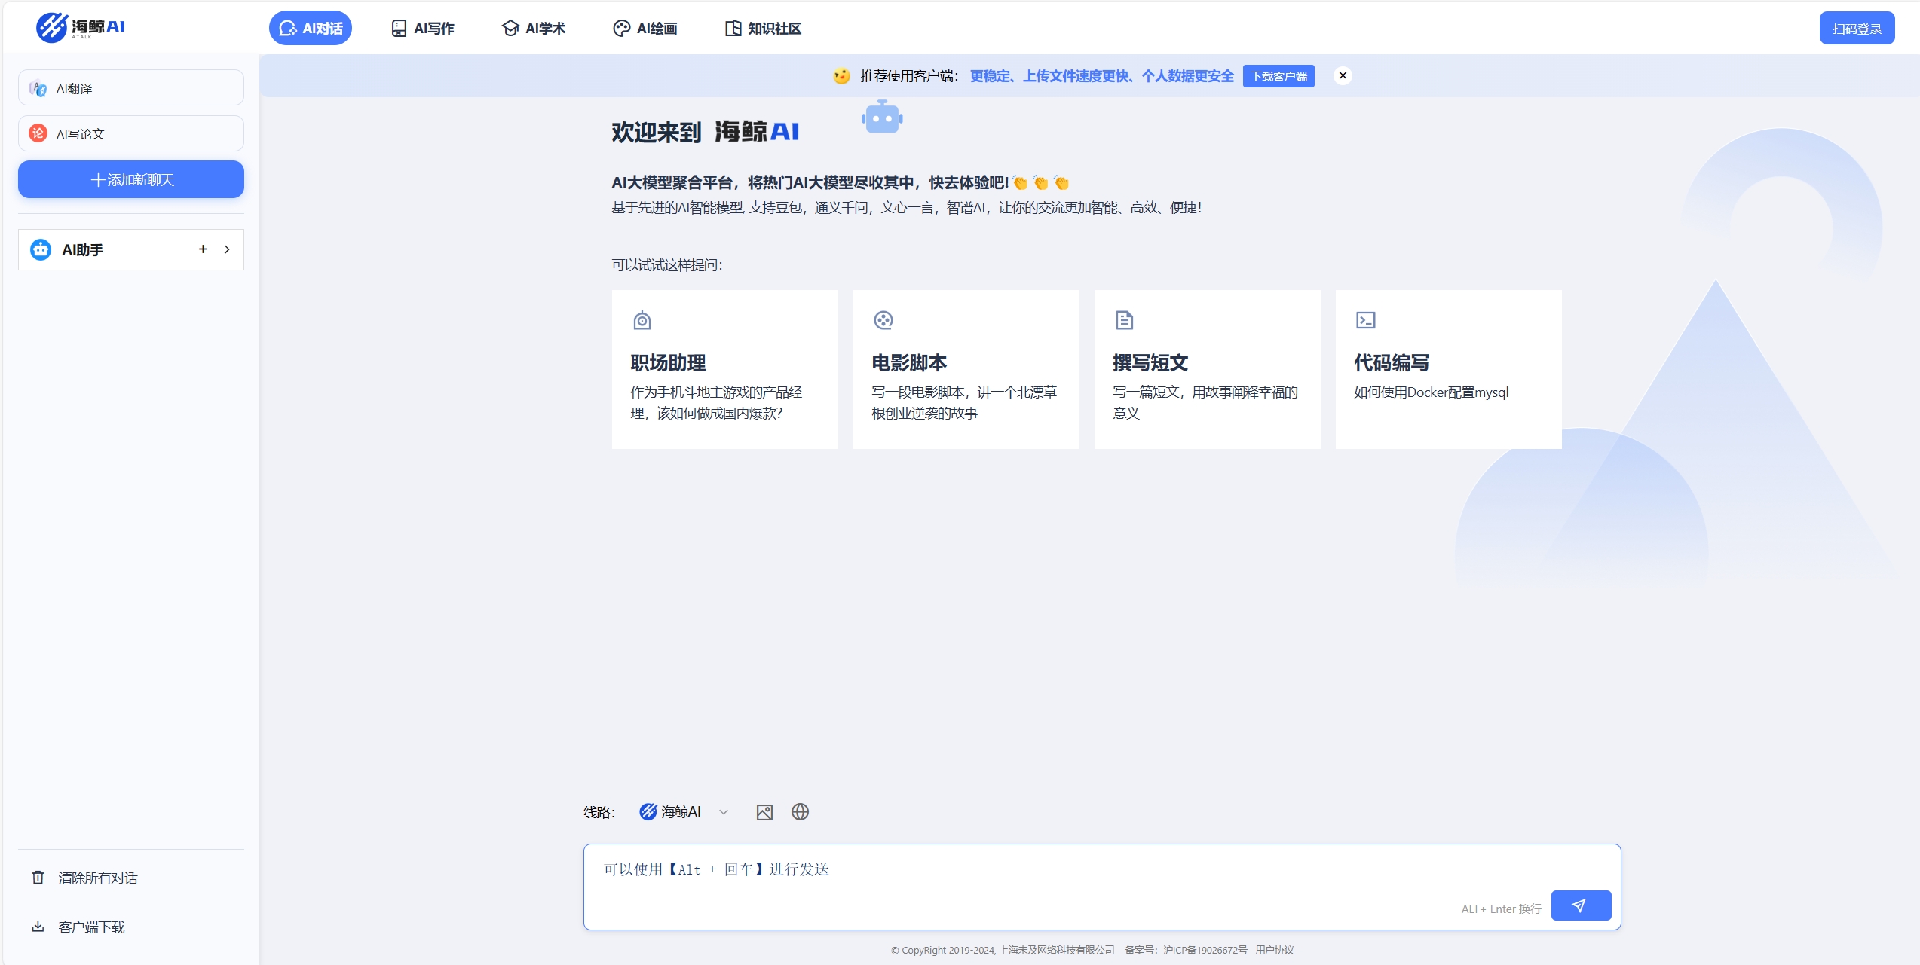Click the red AI写论文 icon
The image size is (1920, 965).
(x=38, y=133)
